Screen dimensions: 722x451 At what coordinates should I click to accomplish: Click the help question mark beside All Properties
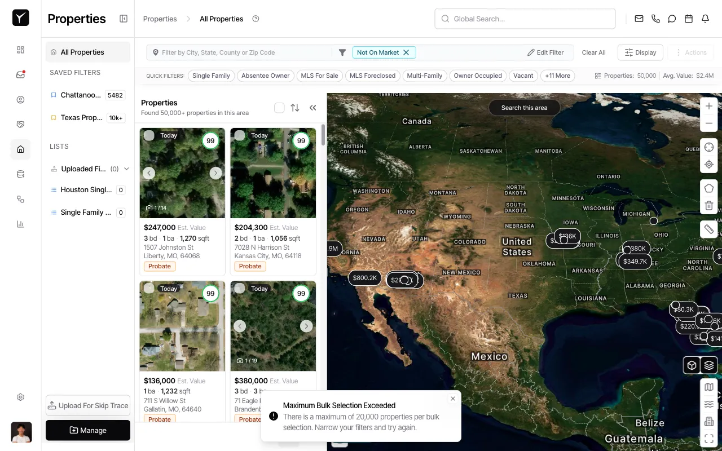(256, 19)
